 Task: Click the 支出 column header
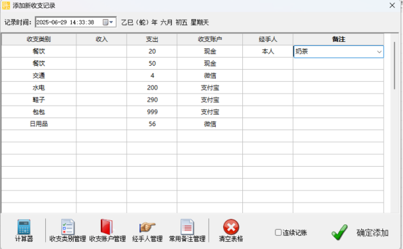pos(152,39)
